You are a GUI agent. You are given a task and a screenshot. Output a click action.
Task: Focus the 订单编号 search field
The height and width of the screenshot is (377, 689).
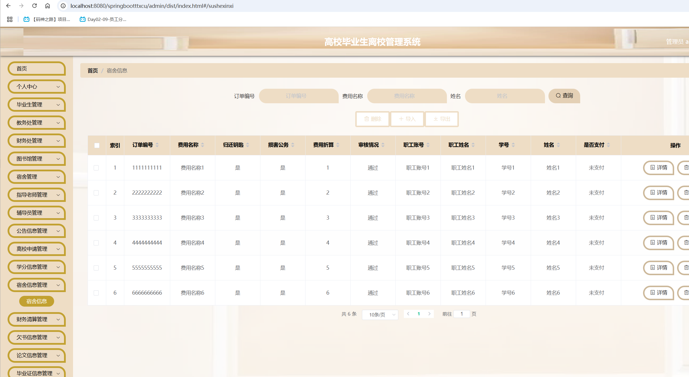click(x=299, y=96)
